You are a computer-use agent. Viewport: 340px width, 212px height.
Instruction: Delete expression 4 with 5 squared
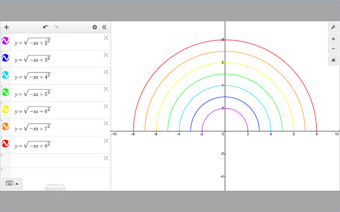[106, 89]
